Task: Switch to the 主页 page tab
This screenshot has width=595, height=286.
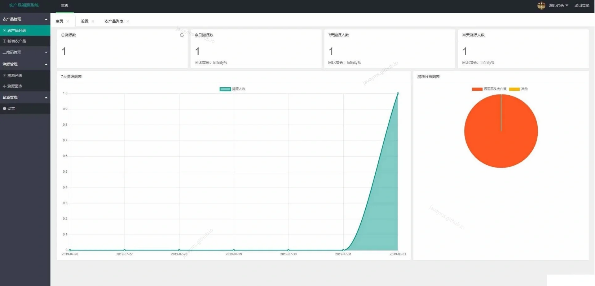Action: (x=59, y=21)
